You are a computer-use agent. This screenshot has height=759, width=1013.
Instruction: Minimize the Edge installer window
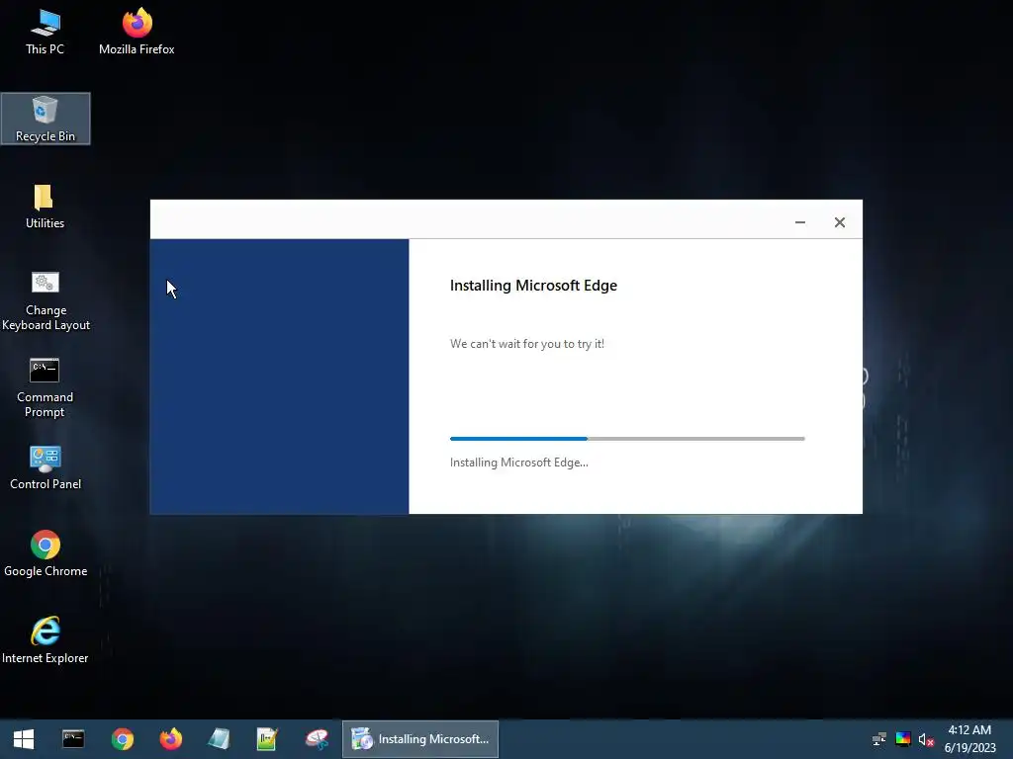(799, 222)
